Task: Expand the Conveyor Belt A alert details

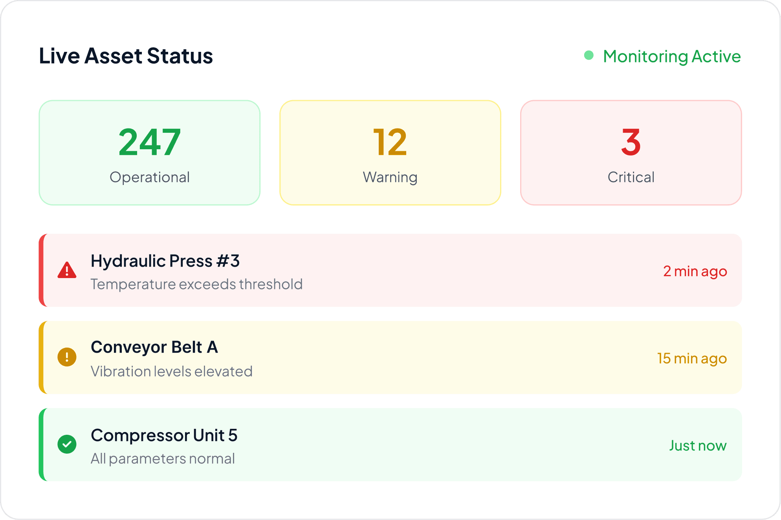Action: 390,358
